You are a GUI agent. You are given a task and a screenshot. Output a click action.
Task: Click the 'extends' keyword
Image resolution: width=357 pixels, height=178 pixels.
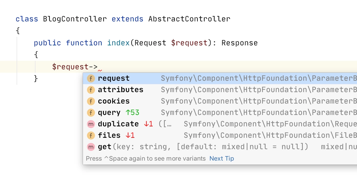click(x=128, y=19)
